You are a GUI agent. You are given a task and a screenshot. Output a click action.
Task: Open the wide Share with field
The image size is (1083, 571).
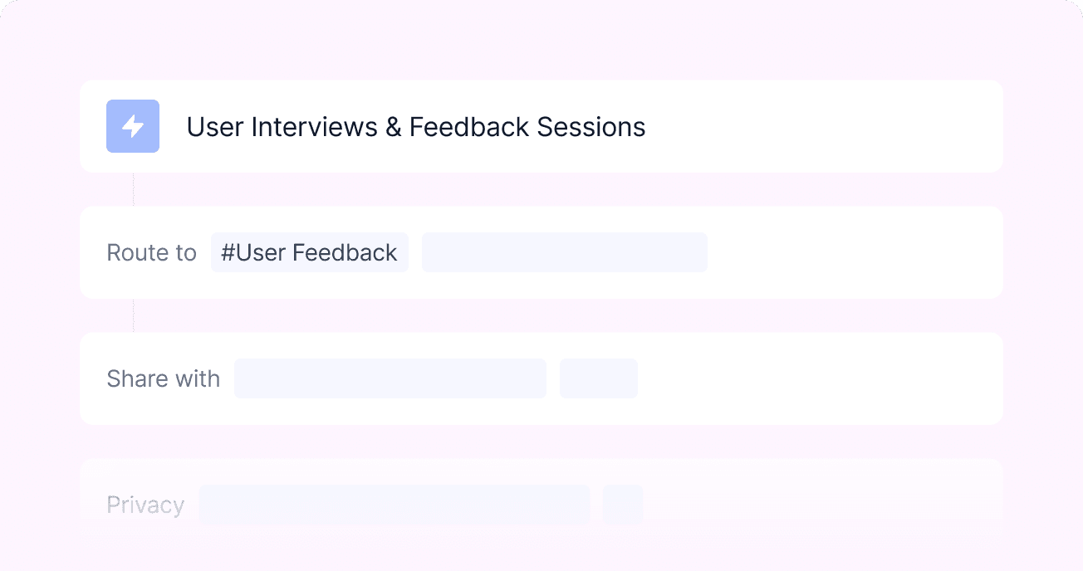point(390,378)
